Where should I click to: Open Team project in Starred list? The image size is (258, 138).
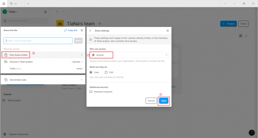pyautogui.click(x=14, y=100)
